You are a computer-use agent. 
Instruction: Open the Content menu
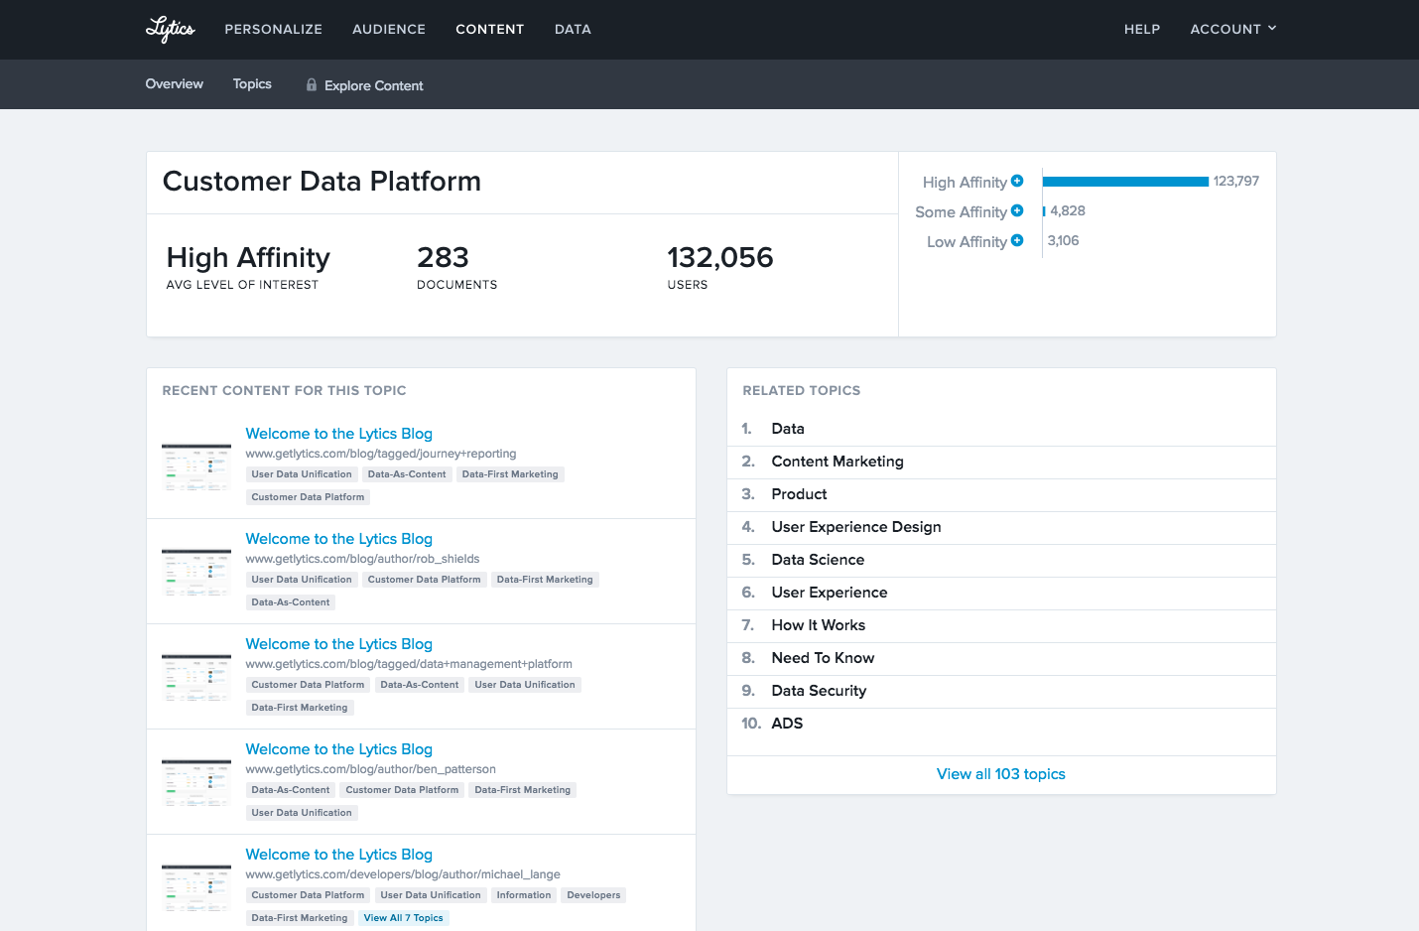489,29
